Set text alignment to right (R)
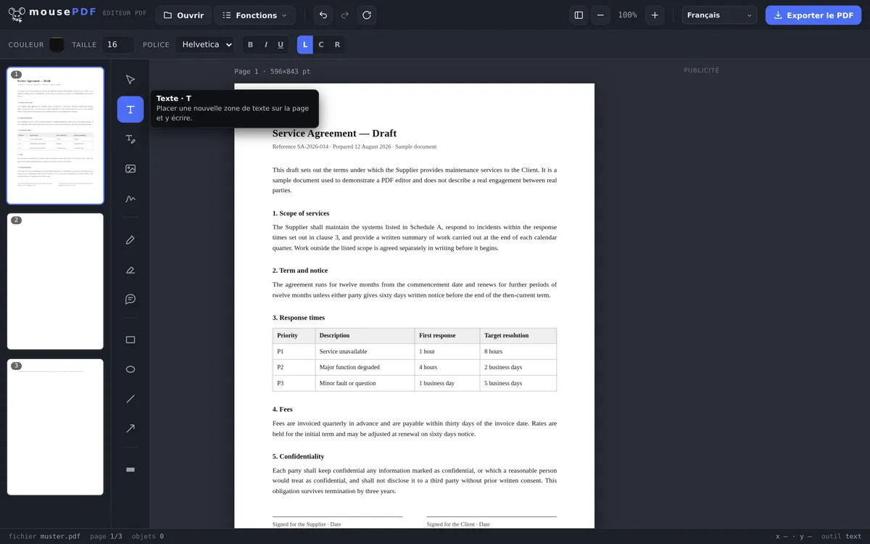 [x=337, y=45]
